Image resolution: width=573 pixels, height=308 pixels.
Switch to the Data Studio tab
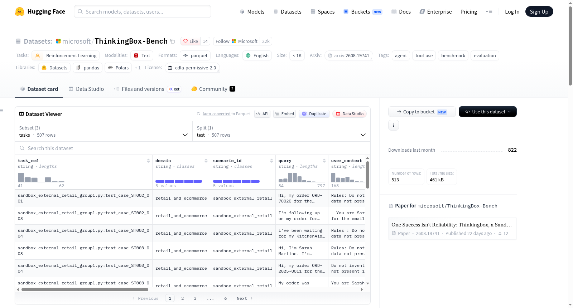click(x=86, y=89)
